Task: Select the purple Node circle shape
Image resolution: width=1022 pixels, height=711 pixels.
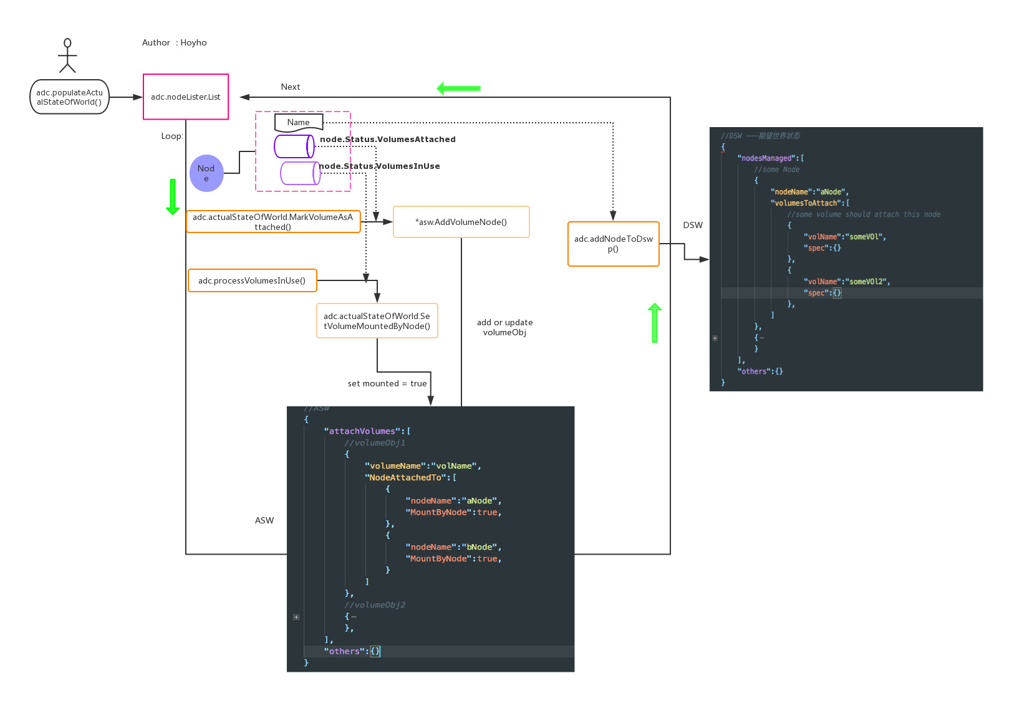Action: pos(206,173)
